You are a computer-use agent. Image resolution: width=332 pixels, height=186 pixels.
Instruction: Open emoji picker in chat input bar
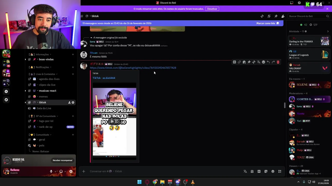273,171
